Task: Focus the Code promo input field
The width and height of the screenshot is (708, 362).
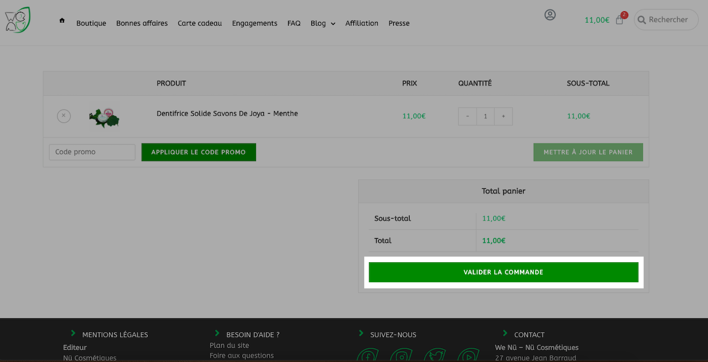Action: [x=92, y=152]
